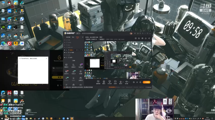This screenshot has width=215, height=120.
Task: Open File Explorer from the taskbar
Action: pos(31,119)
